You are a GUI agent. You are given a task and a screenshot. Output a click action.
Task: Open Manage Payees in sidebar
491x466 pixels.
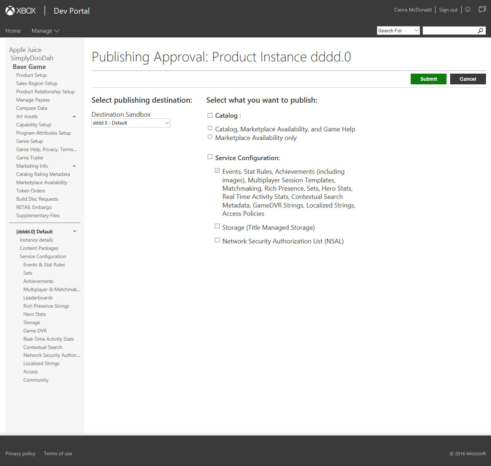tap(33, 100)
